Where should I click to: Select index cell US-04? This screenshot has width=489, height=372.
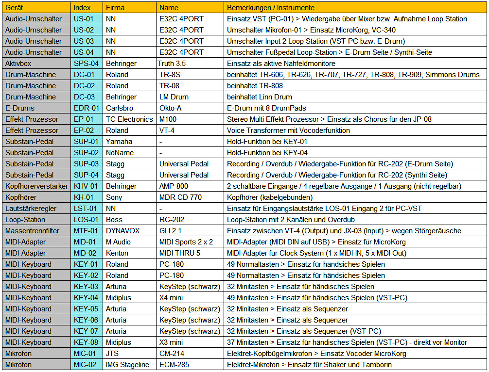point(87,52)
